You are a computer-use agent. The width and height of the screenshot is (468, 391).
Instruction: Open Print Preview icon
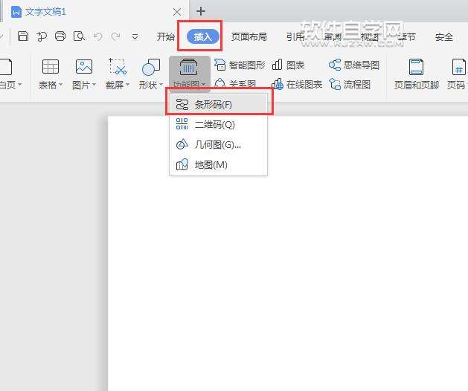pos(79,36)
